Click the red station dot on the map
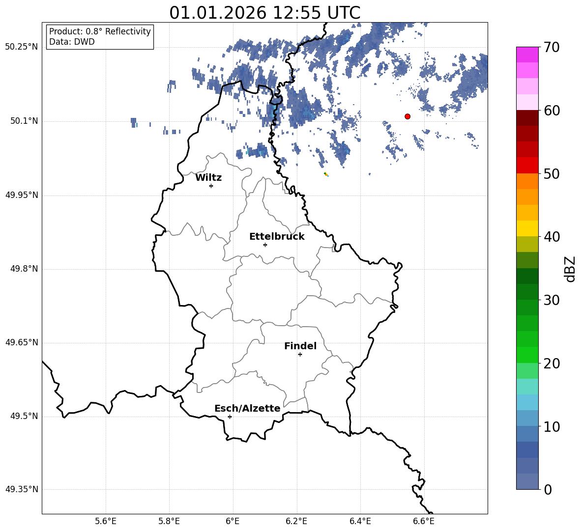This screenshot has height=531, width=582. (x=407, y=116)
